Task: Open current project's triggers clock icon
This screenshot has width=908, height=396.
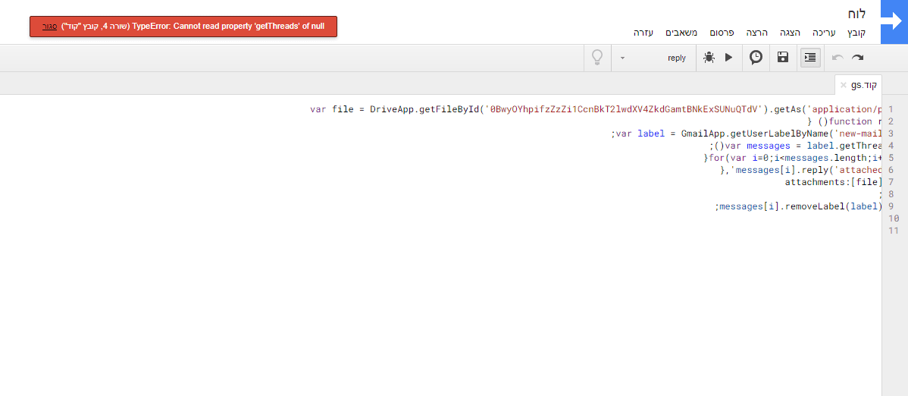Action: (x=756, y=57)
